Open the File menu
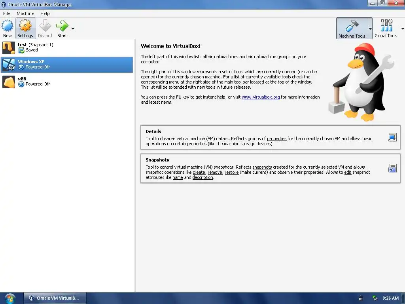Viewport: 405px width, 304px height. [x=7, y=13]
